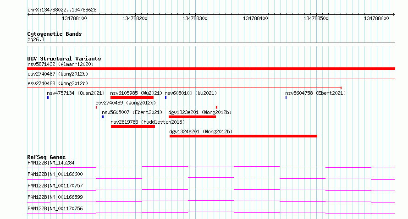
Task: Click ruler position 134788600
Action: (376, 18)
